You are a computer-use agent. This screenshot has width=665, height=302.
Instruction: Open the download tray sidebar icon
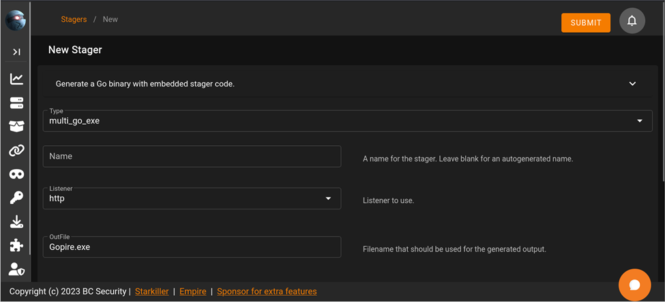[x=16, y=222]
